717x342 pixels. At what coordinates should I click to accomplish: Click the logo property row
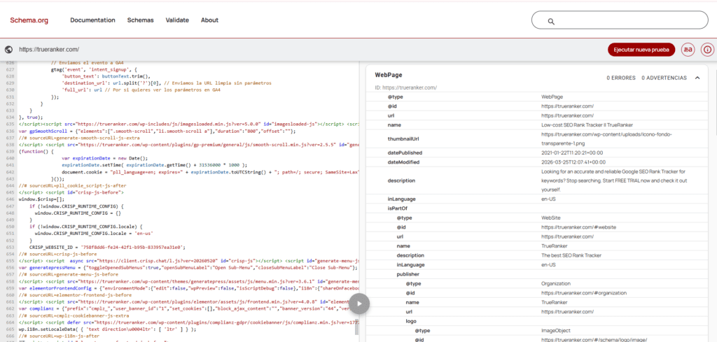point(537,321)
